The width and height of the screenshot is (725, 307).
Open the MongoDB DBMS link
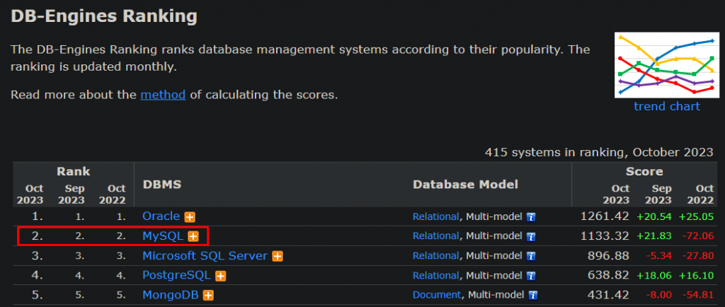tap(171, 295)
